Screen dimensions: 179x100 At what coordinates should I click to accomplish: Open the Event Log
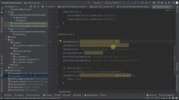tap(151, 95)
